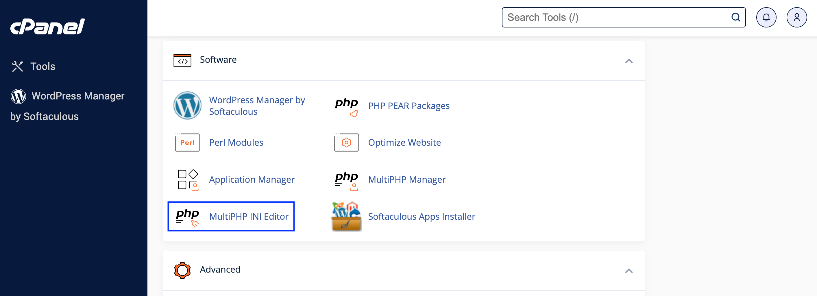Open the user account menu
The width and height of the screenshot is (817, 296).
point(796,17)
